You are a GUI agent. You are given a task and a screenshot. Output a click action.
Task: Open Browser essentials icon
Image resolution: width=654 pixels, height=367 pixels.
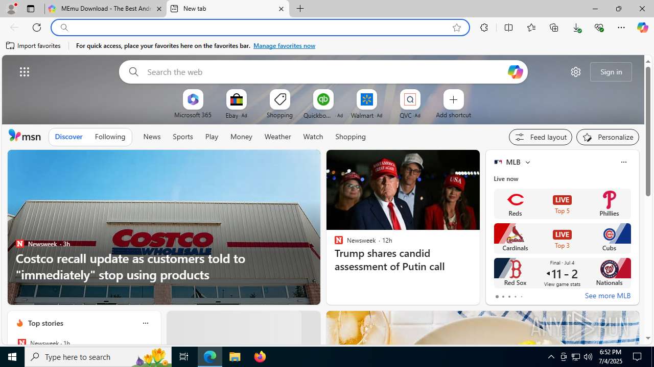coord(599,28)
